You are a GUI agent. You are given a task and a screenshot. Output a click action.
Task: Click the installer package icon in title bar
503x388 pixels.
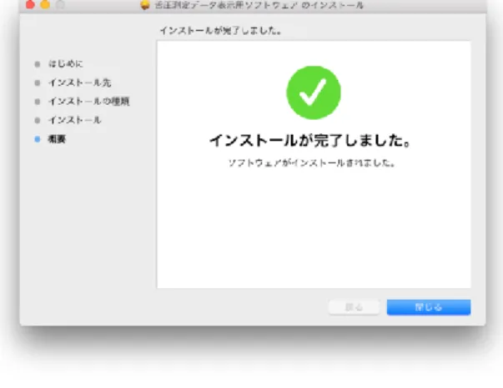click(145, 5)
